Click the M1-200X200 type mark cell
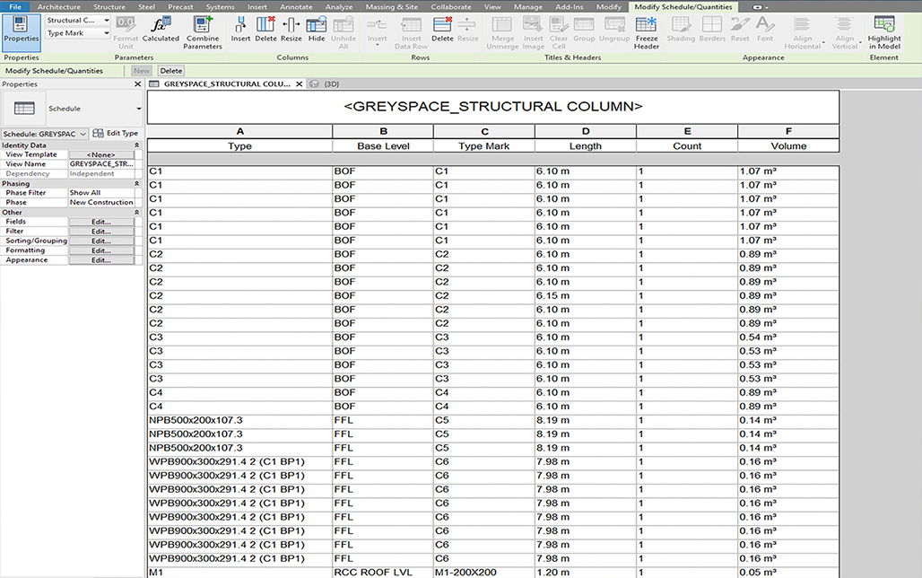This screenshot has width=922, height=578. point(484,572)
